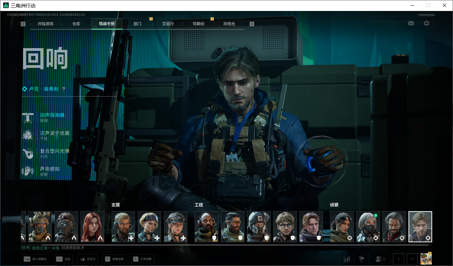
Task: Click the operator list horizontal scrollbar
Action: tap(235, 244)
